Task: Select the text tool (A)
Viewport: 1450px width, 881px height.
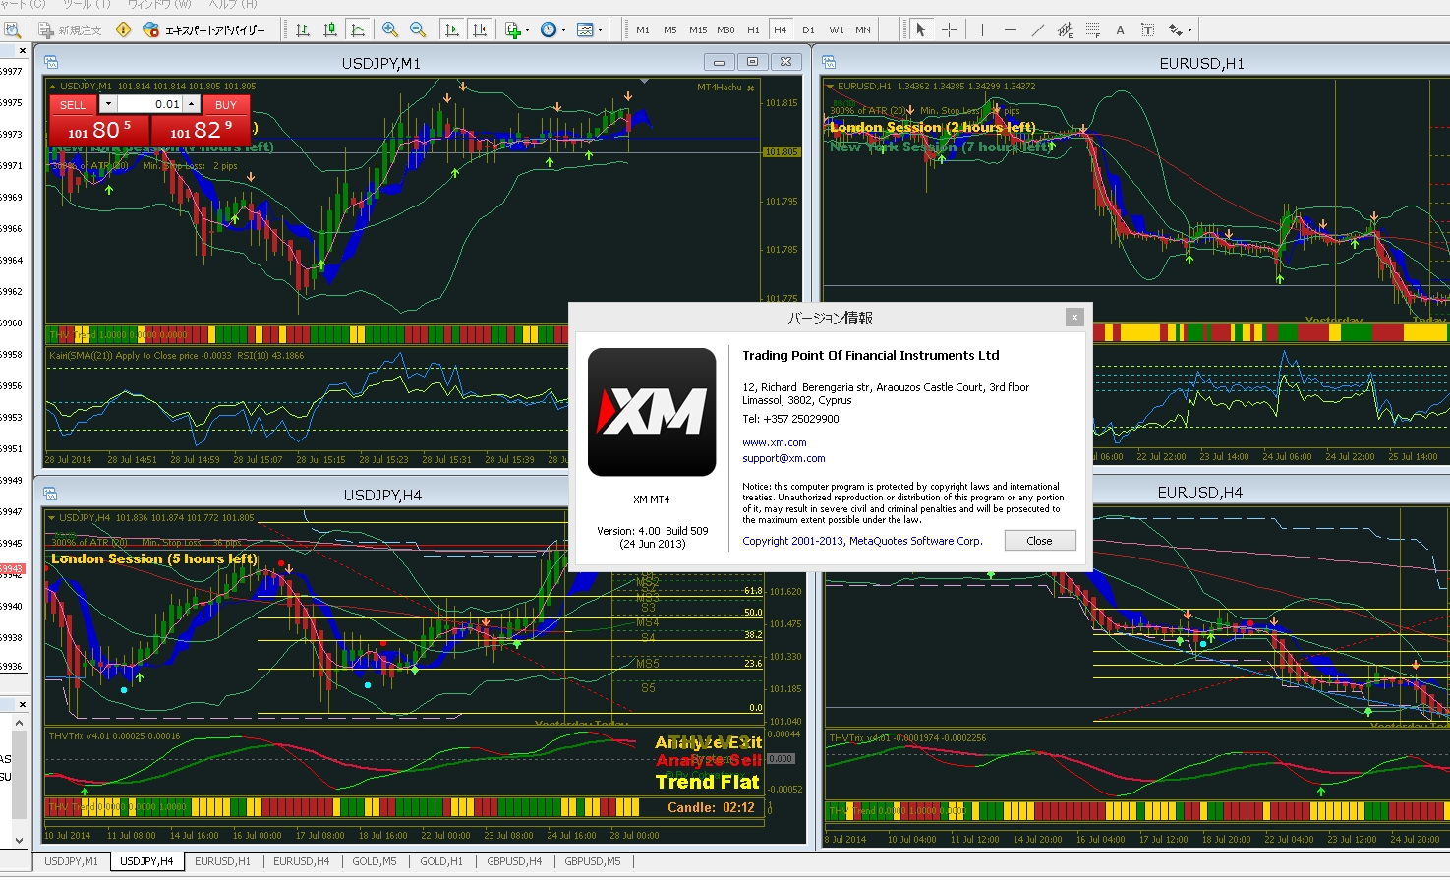Action: [x=1120, y=29]
